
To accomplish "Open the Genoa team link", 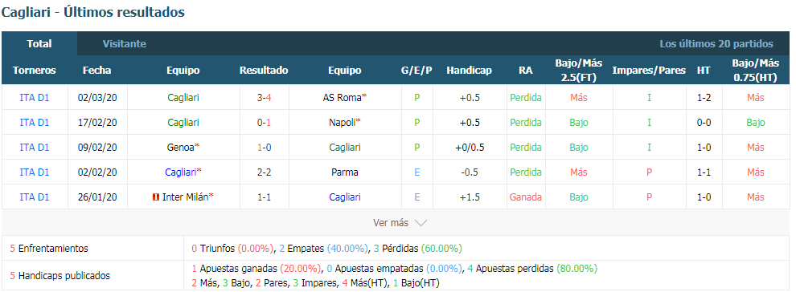I will (180, 148).
